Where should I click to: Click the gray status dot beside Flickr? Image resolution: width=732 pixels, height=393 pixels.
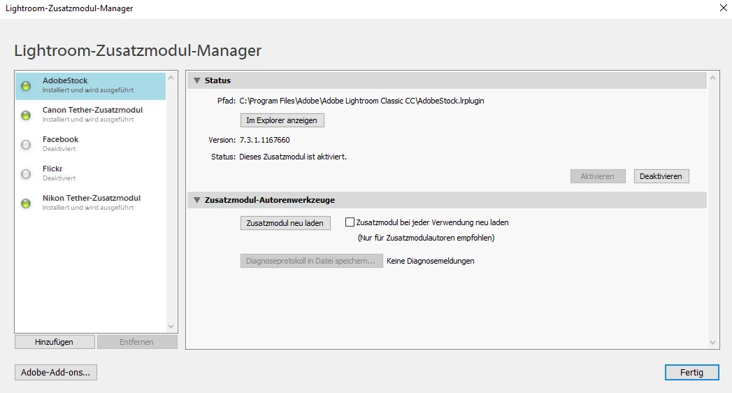click(x=26, y=174)
